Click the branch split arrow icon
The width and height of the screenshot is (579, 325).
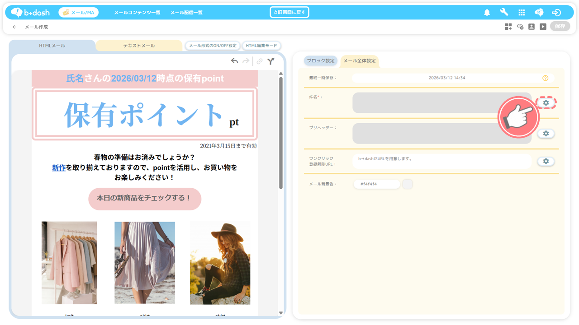pyautogui.click(x=271, y=61)
